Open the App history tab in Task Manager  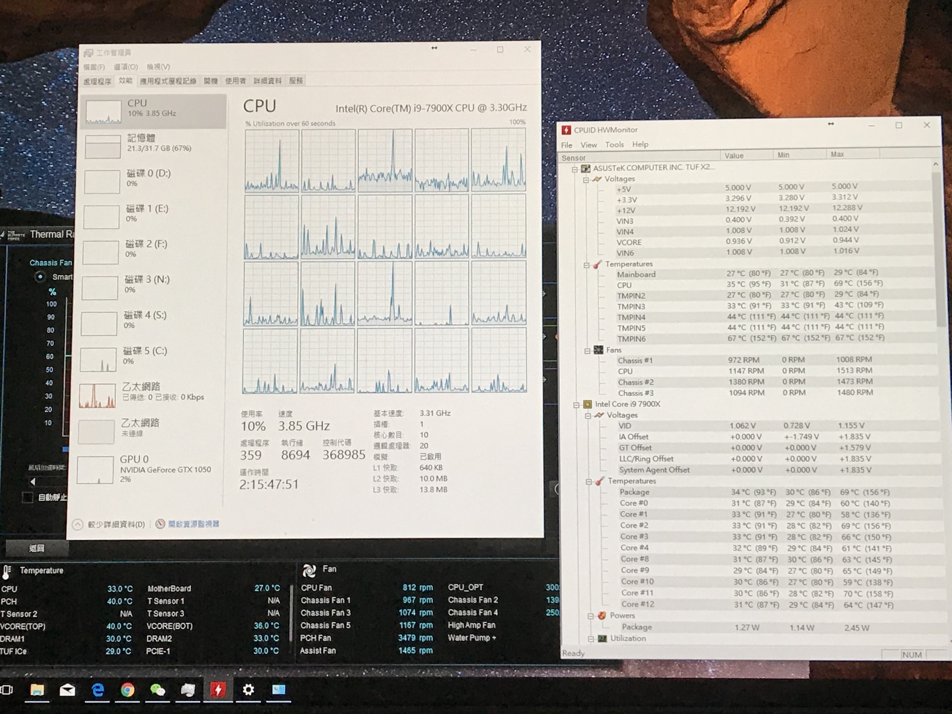click(168, 81)
